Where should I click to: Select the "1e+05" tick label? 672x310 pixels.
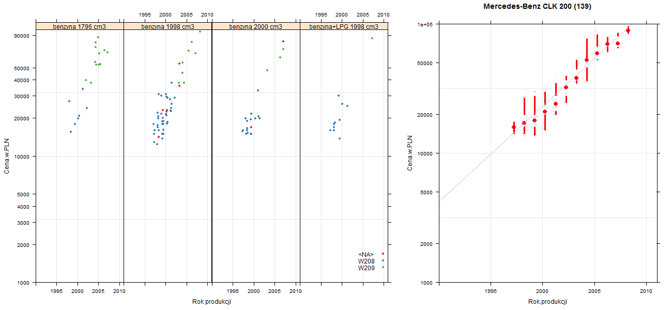(x=426, y=24)
